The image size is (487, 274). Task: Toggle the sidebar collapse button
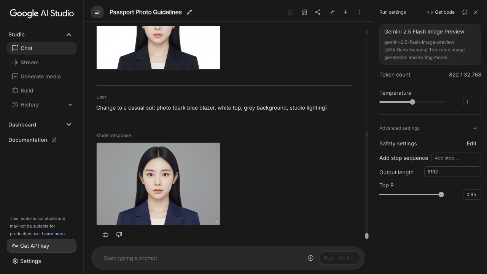pos(97,12)
